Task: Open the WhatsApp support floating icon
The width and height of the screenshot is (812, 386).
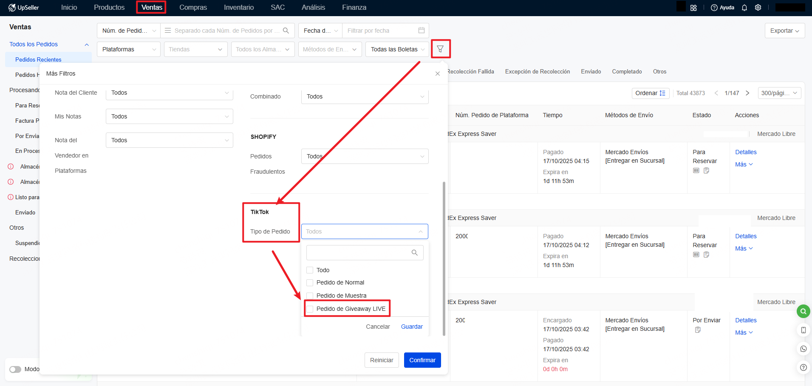Action: (803, 349)
